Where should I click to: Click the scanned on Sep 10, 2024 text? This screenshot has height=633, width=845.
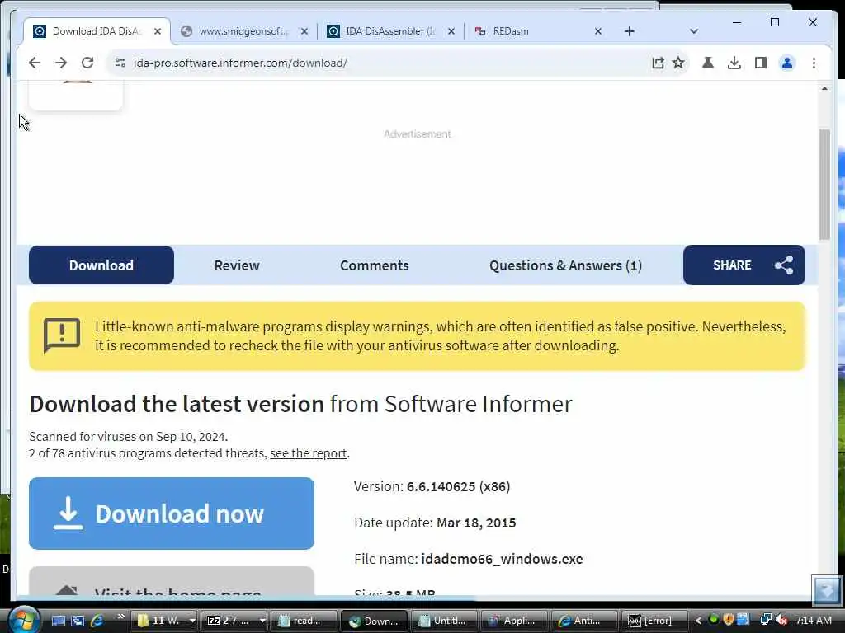[x=128, y=437]
